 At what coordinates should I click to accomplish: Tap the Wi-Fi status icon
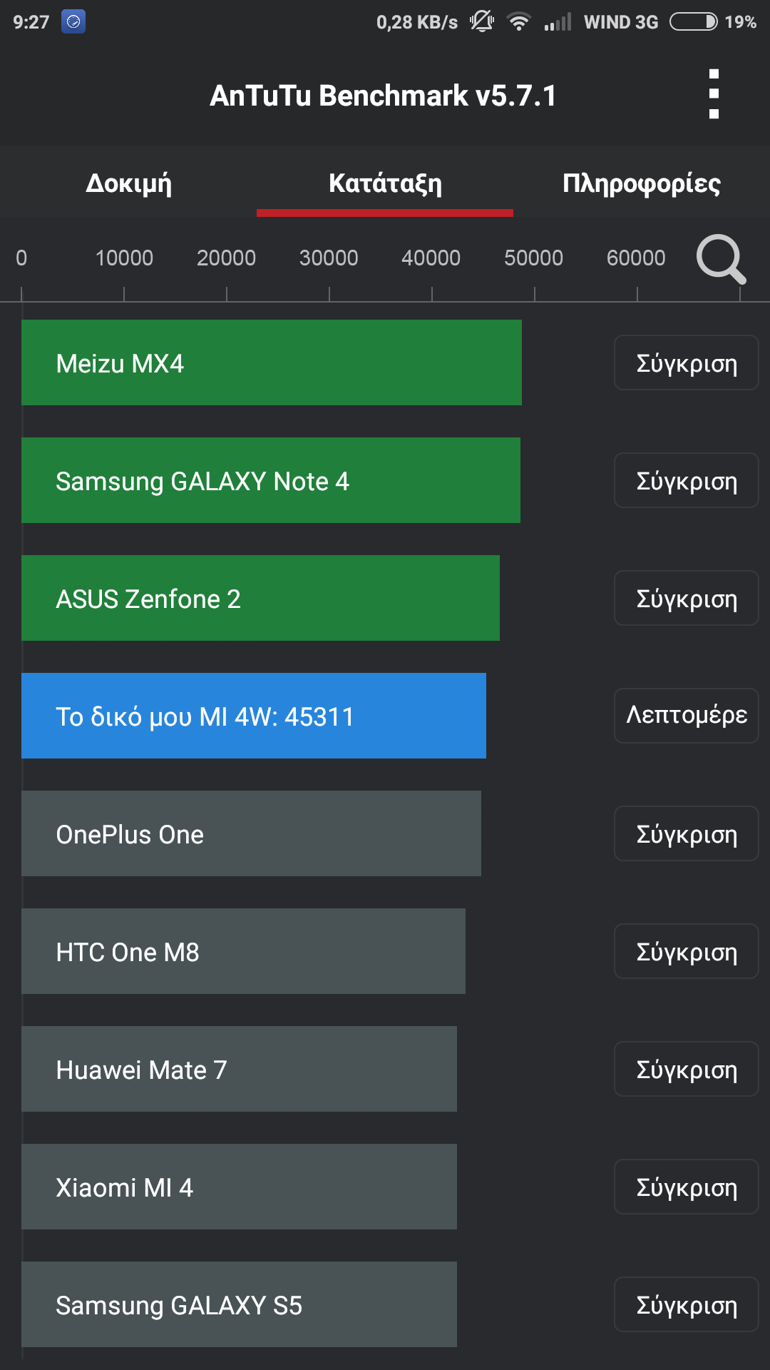[x=519, y=22]
